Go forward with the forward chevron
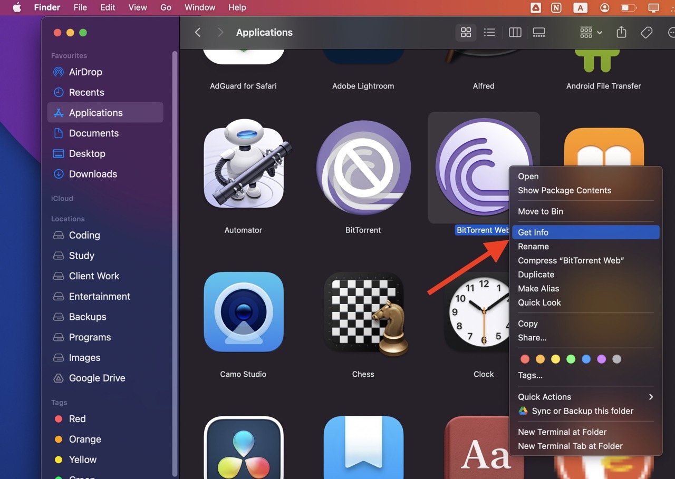Screen dimensions: 675x479 [x=220, y=33]
